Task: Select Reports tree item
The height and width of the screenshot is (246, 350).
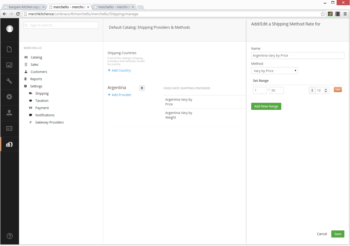Action: 36,79
